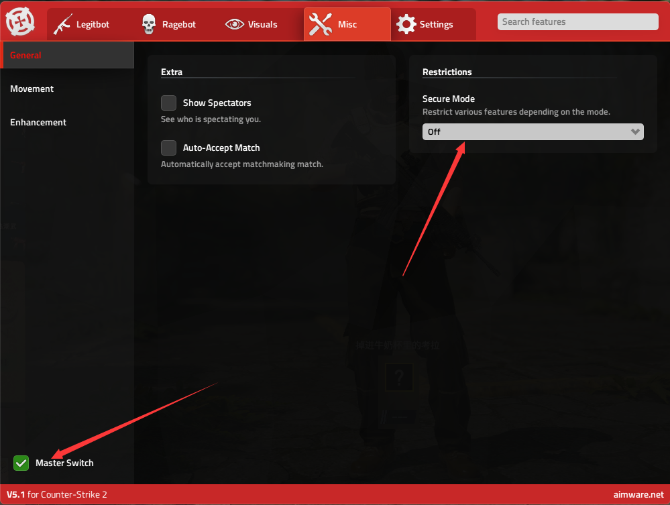Image resolution: width=670 pixels, height=505 pixels.
Task: Enable the Show Spectators checkbox
Action: tap(168, 103)
